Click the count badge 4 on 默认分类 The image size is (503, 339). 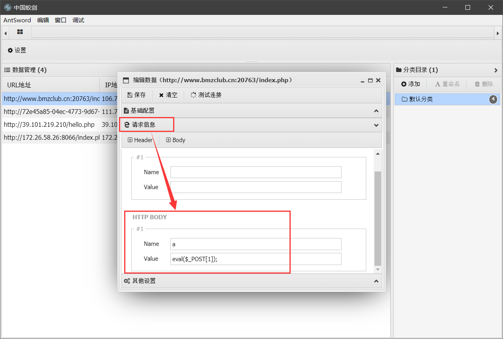pyautogui.click(x=493, y=99)
